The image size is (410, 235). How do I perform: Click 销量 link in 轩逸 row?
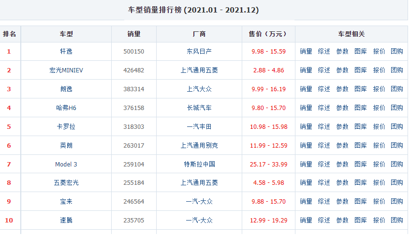pyautogui.click(x=306, y=52)
